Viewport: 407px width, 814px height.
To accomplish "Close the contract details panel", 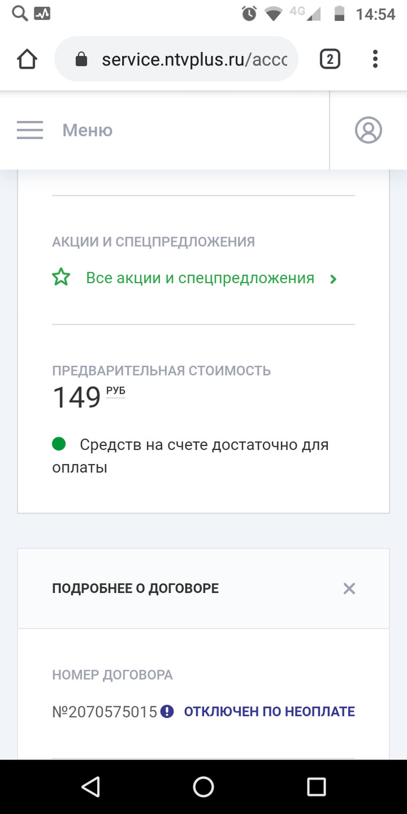I will [x=349, y=588].
